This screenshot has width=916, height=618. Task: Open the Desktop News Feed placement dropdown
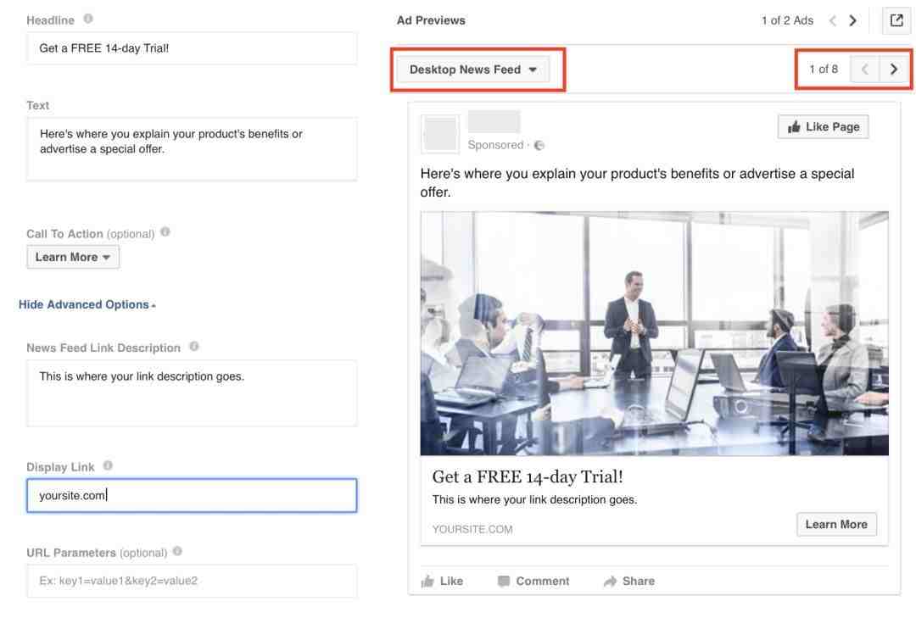pyautogui.click(x=472, y=70)
